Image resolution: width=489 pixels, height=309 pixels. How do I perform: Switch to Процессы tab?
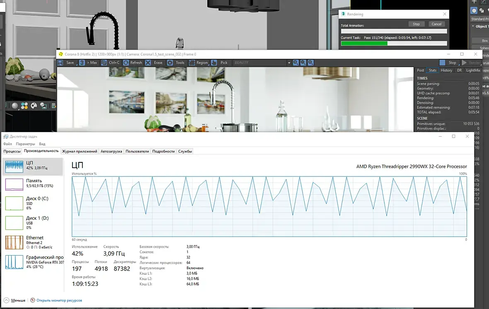coord(12,151)
